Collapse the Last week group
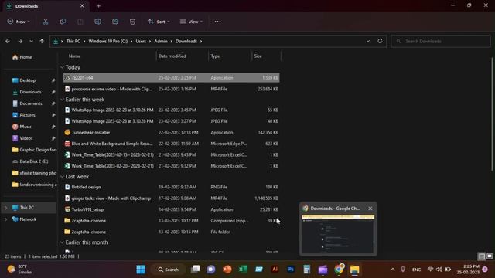This screenshot has height=278, width=495. click(62, 177)
